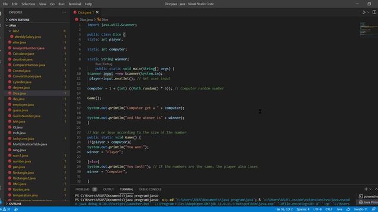Viewport: 378px width, 212px height.
Task: Click Ln 36, Col 2 cursor position
Action: pos(285,210)
